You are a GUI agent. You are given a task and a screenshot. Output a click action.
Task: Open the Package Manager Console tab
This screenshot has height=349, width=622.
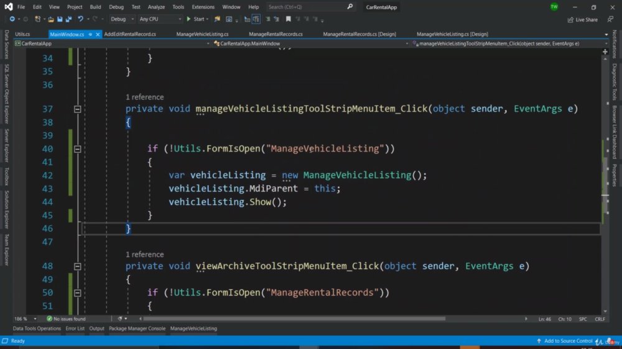(x=137, y=329)
